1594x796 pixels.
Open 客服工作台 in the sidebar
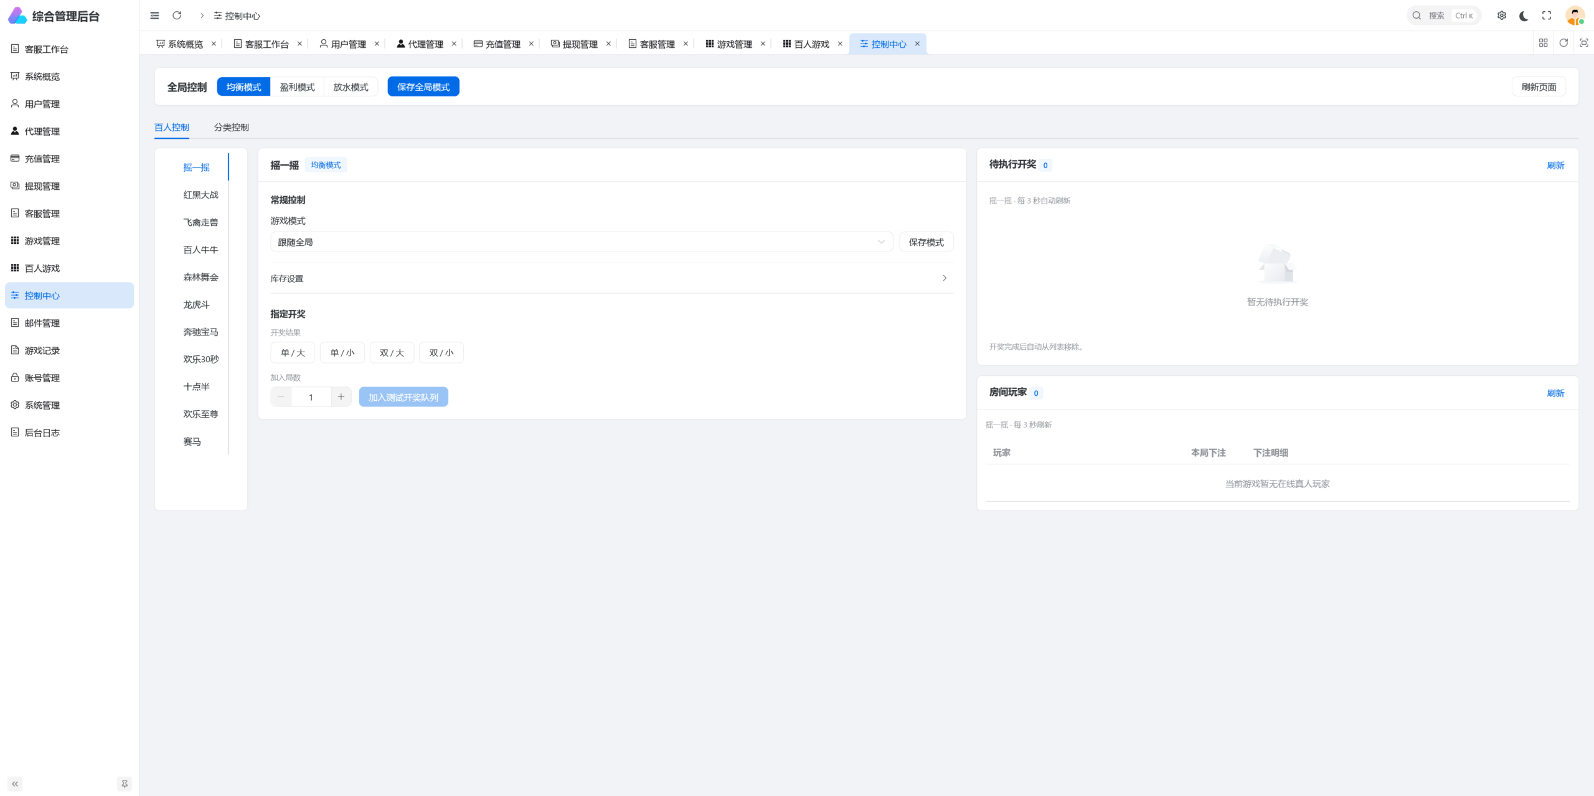[x=69, y=49]
